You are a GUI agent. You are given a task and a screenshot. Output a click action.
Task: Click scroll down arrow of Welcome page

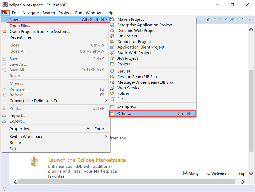(251, 174)
